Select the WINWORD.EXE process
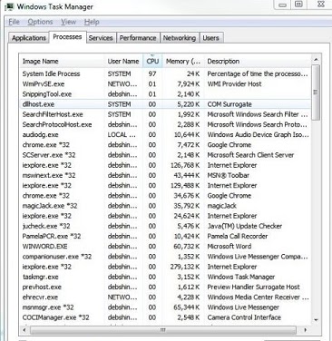The height and width of the screenshot is (341, 332). pos(165,247)
